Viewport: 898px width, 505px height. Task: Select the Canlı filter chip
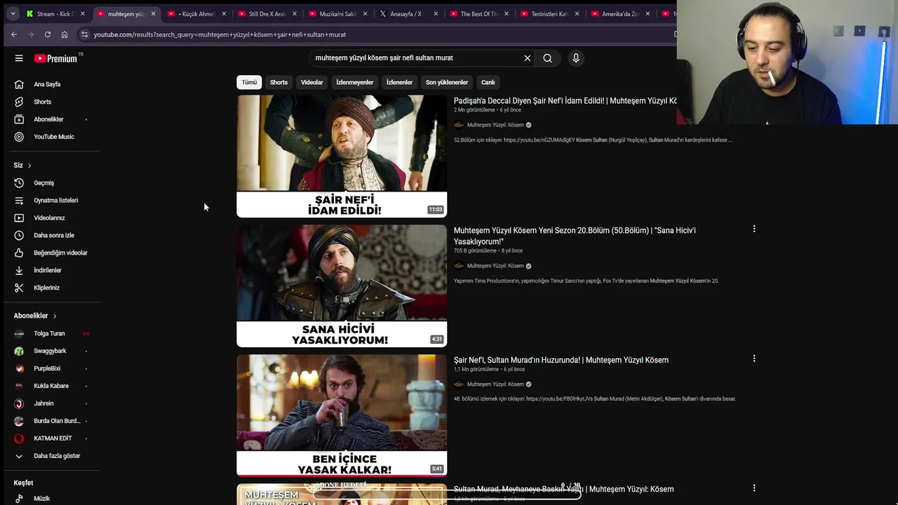click(488, 83)
